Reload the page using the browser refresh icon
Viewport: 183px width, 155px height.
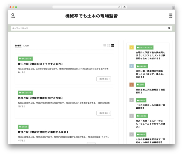[119, 7]
